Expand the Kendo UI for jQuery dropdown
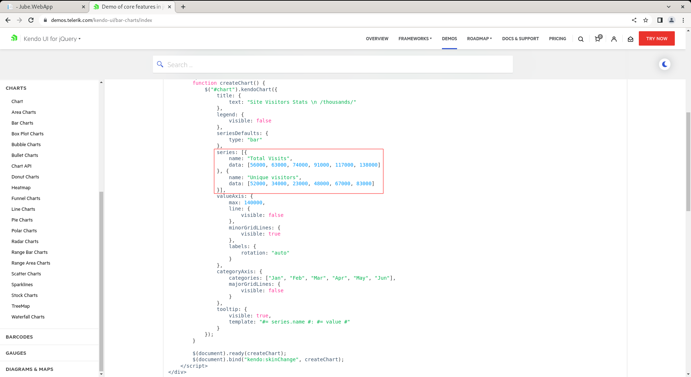The image size is (691, 377). tap(52, 39)
